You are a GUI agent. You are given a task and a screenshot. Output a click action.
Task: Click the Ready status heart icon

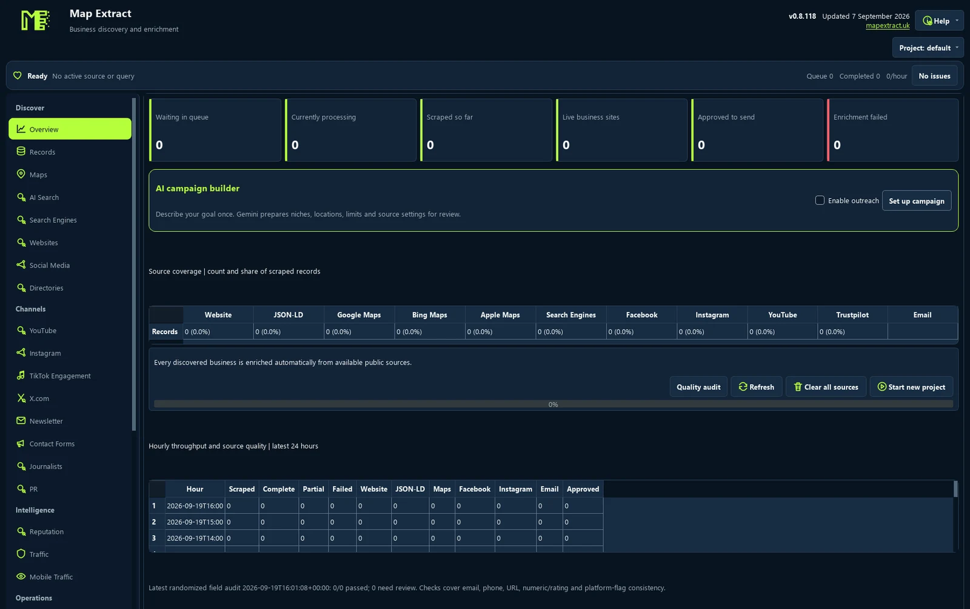(17, 76)
